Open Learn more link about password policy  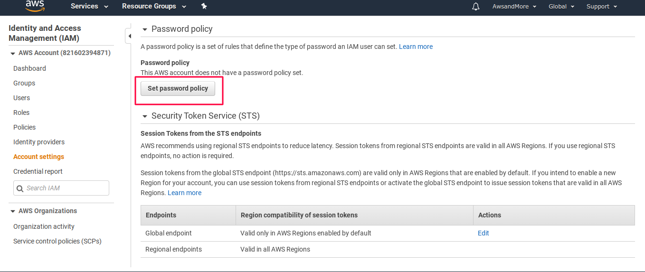416,47
